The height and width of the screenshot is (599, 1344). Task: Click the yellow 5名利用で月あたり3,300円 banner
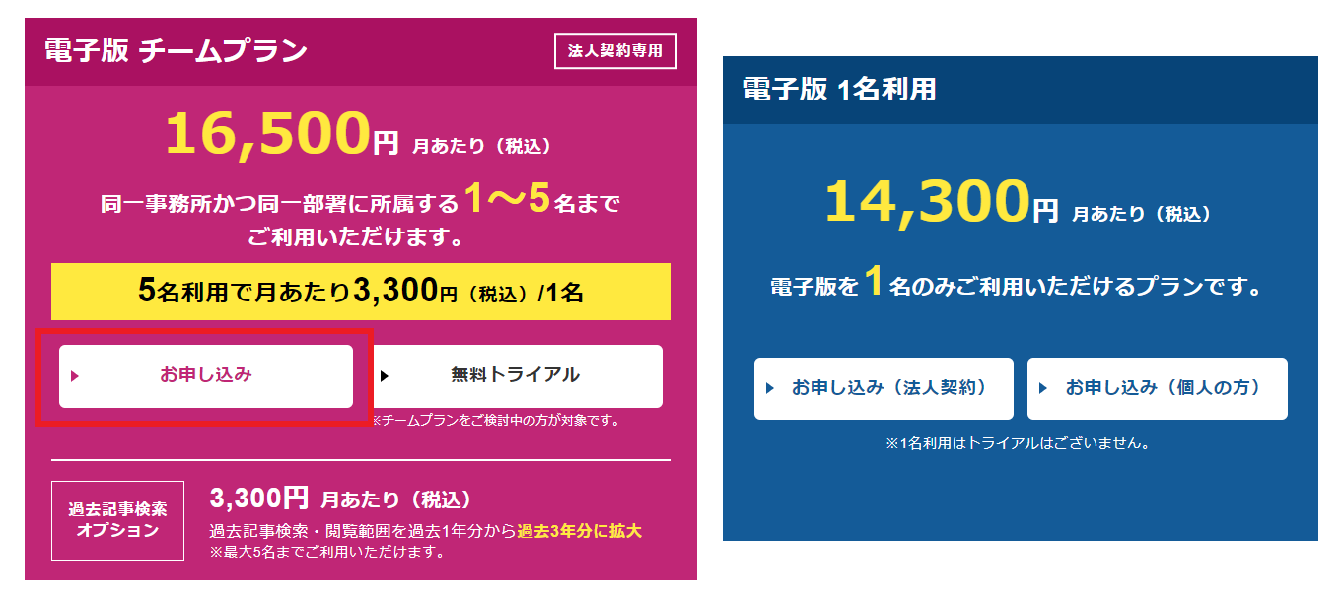coord(361,292)
